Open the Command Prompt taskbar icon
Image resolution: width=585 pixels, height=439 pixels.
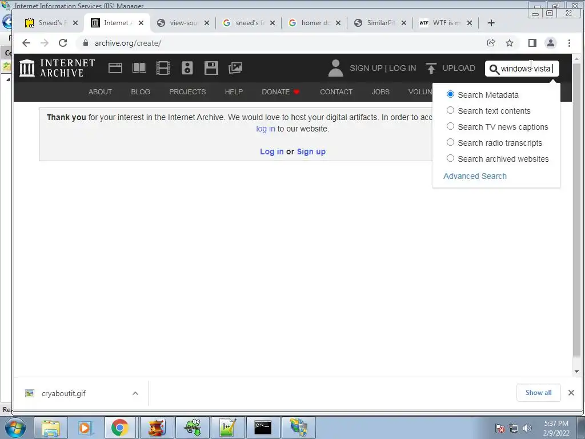[x=263, y=428]
